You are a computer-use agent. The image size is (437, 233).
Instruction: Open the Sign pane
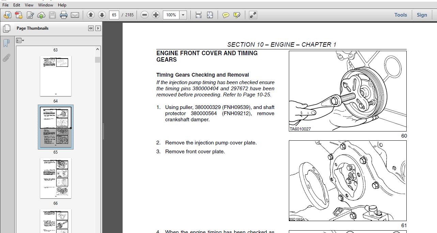coord(422,15)
